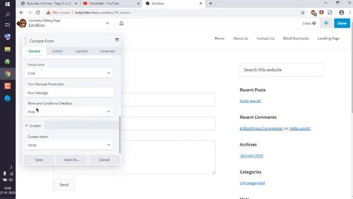
Task: Show hidden icons chevron on the taskbar
Action: 11,167
